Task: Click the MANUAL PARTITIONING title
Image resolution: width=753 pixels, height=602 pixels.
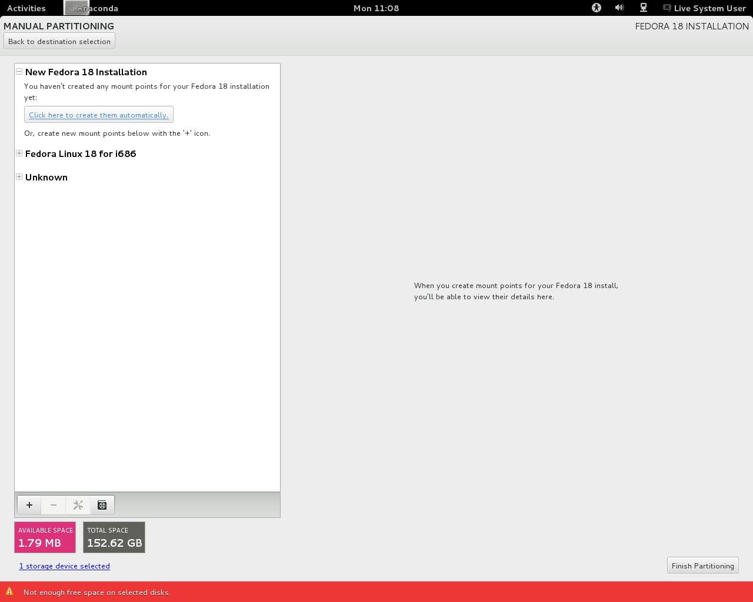Action: 59,26
